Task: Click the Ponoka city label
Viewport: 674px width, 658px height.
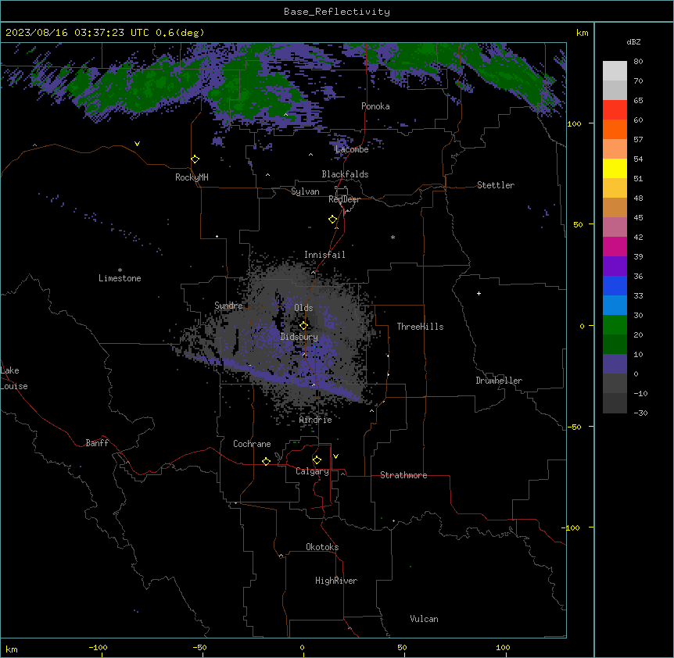Action: 375,106
